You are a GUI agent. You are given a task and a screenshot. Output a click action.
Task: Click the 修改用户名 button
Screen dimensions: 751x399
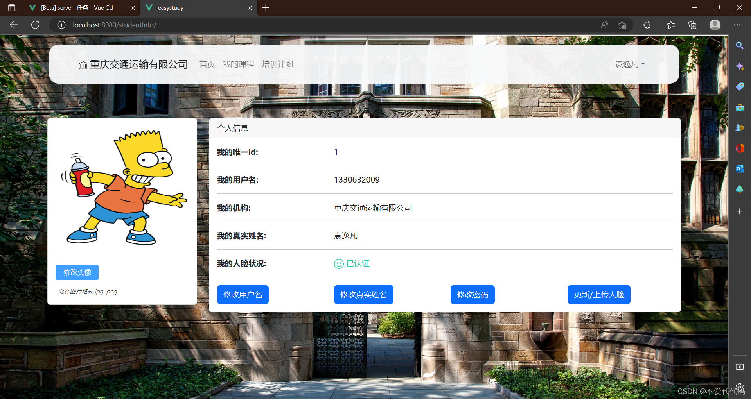click(x=243, y=295)
